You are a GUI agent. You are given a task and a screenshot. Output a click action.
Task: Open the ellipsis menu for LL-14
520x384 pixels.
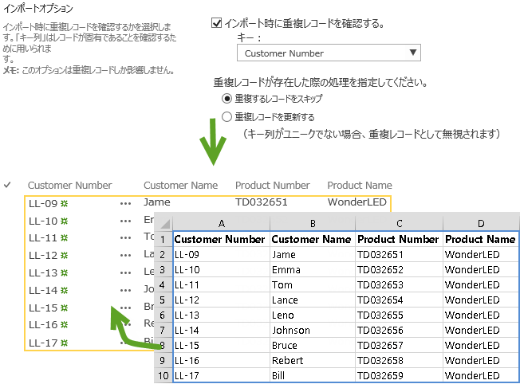click(x=125, y=291)
